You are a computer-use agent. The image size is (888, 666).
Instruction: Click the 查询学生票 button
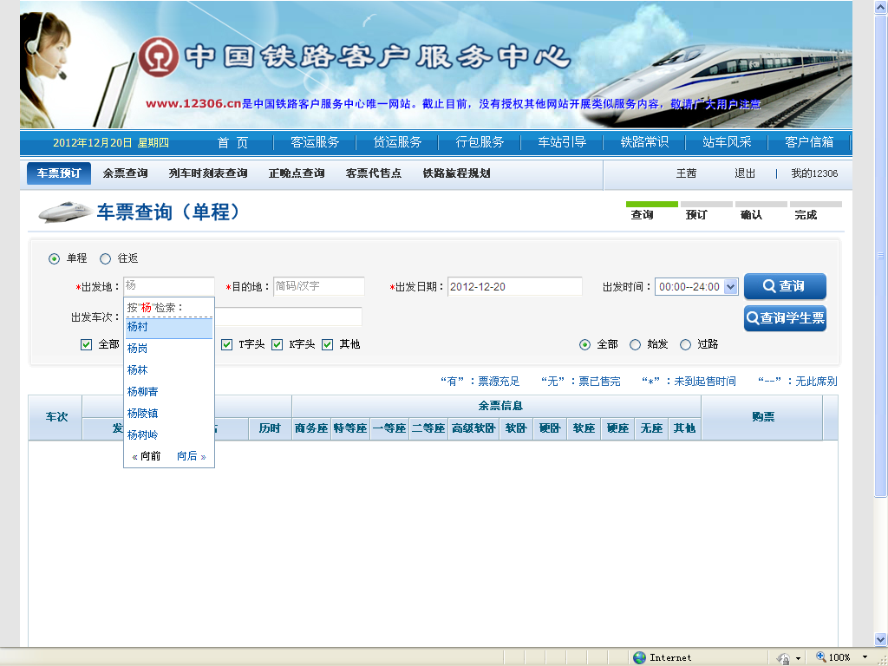coord(785,318)
